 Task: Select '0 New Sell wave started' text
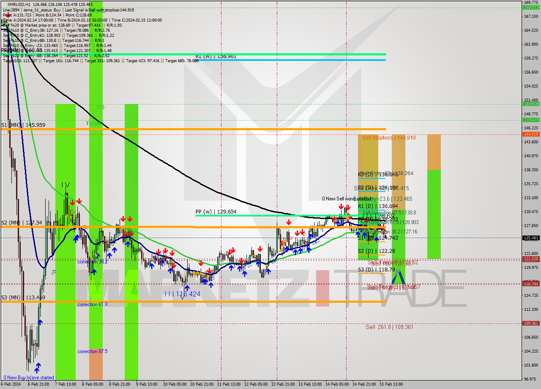[347, 199]
